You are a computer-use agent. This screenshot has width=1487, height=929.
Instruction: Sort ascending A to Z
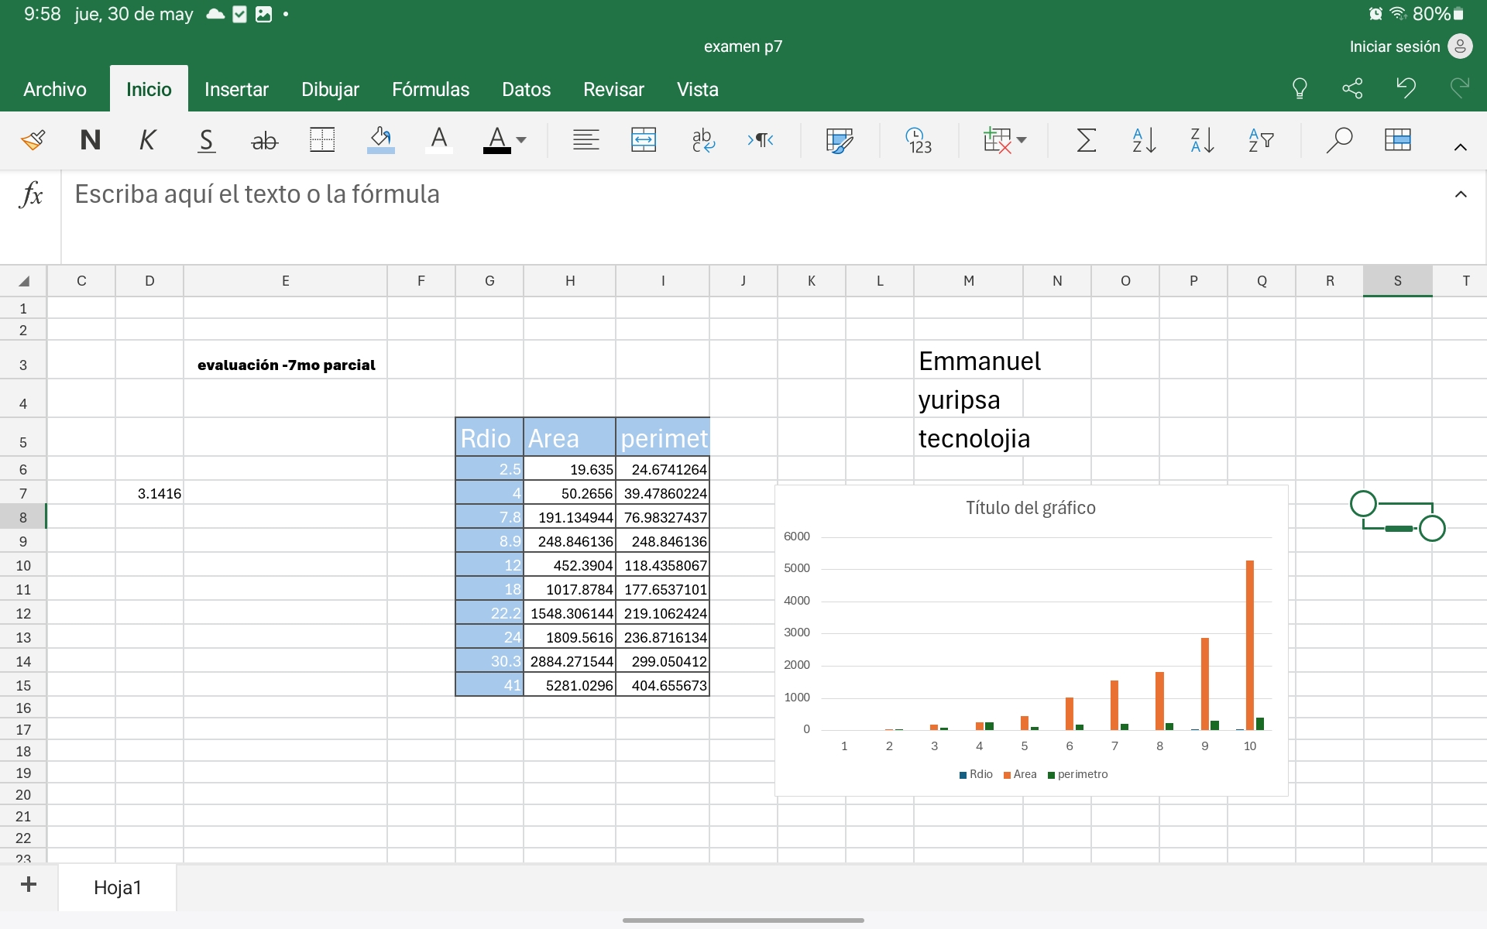(1144, 140)
